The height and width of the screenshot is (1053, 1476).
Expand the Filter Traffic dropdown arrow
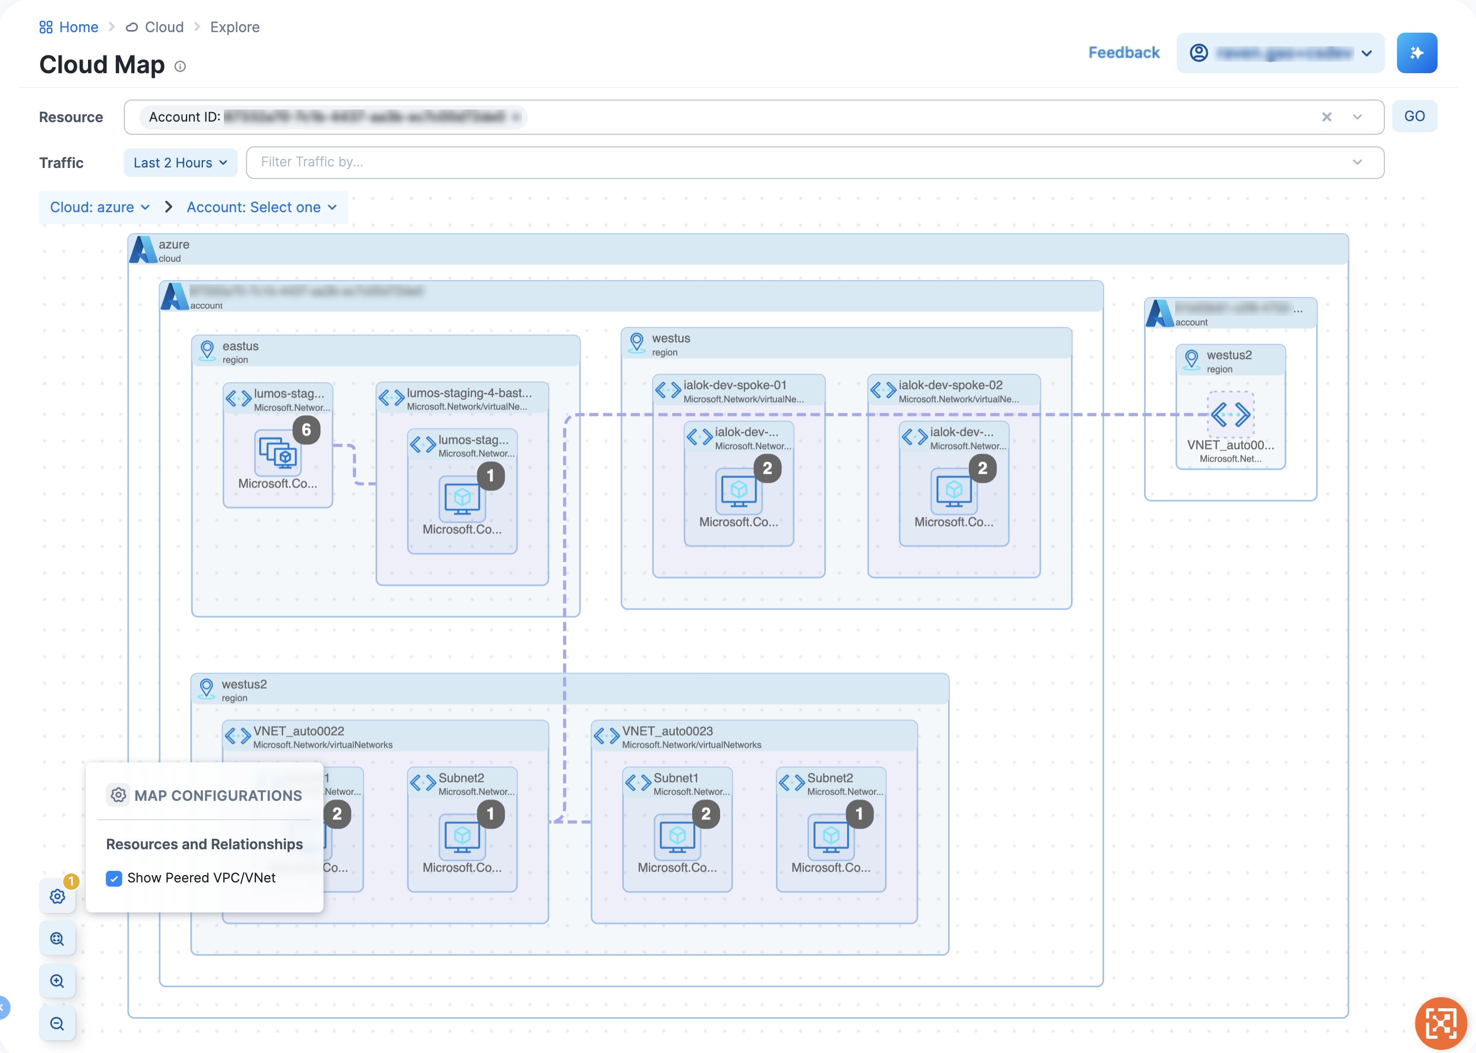[x=1357, y=162]
